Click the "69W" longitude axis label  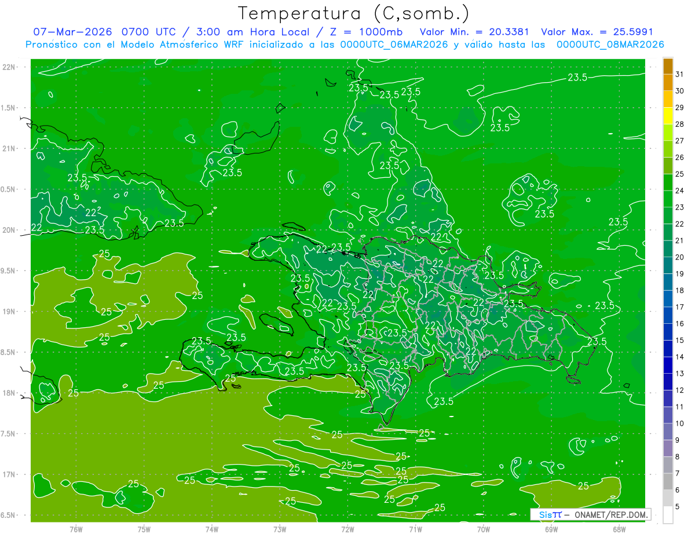click(x=551, y=529)
